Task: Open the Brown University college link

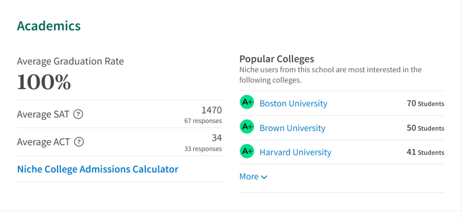Action: tap(292, 128)
